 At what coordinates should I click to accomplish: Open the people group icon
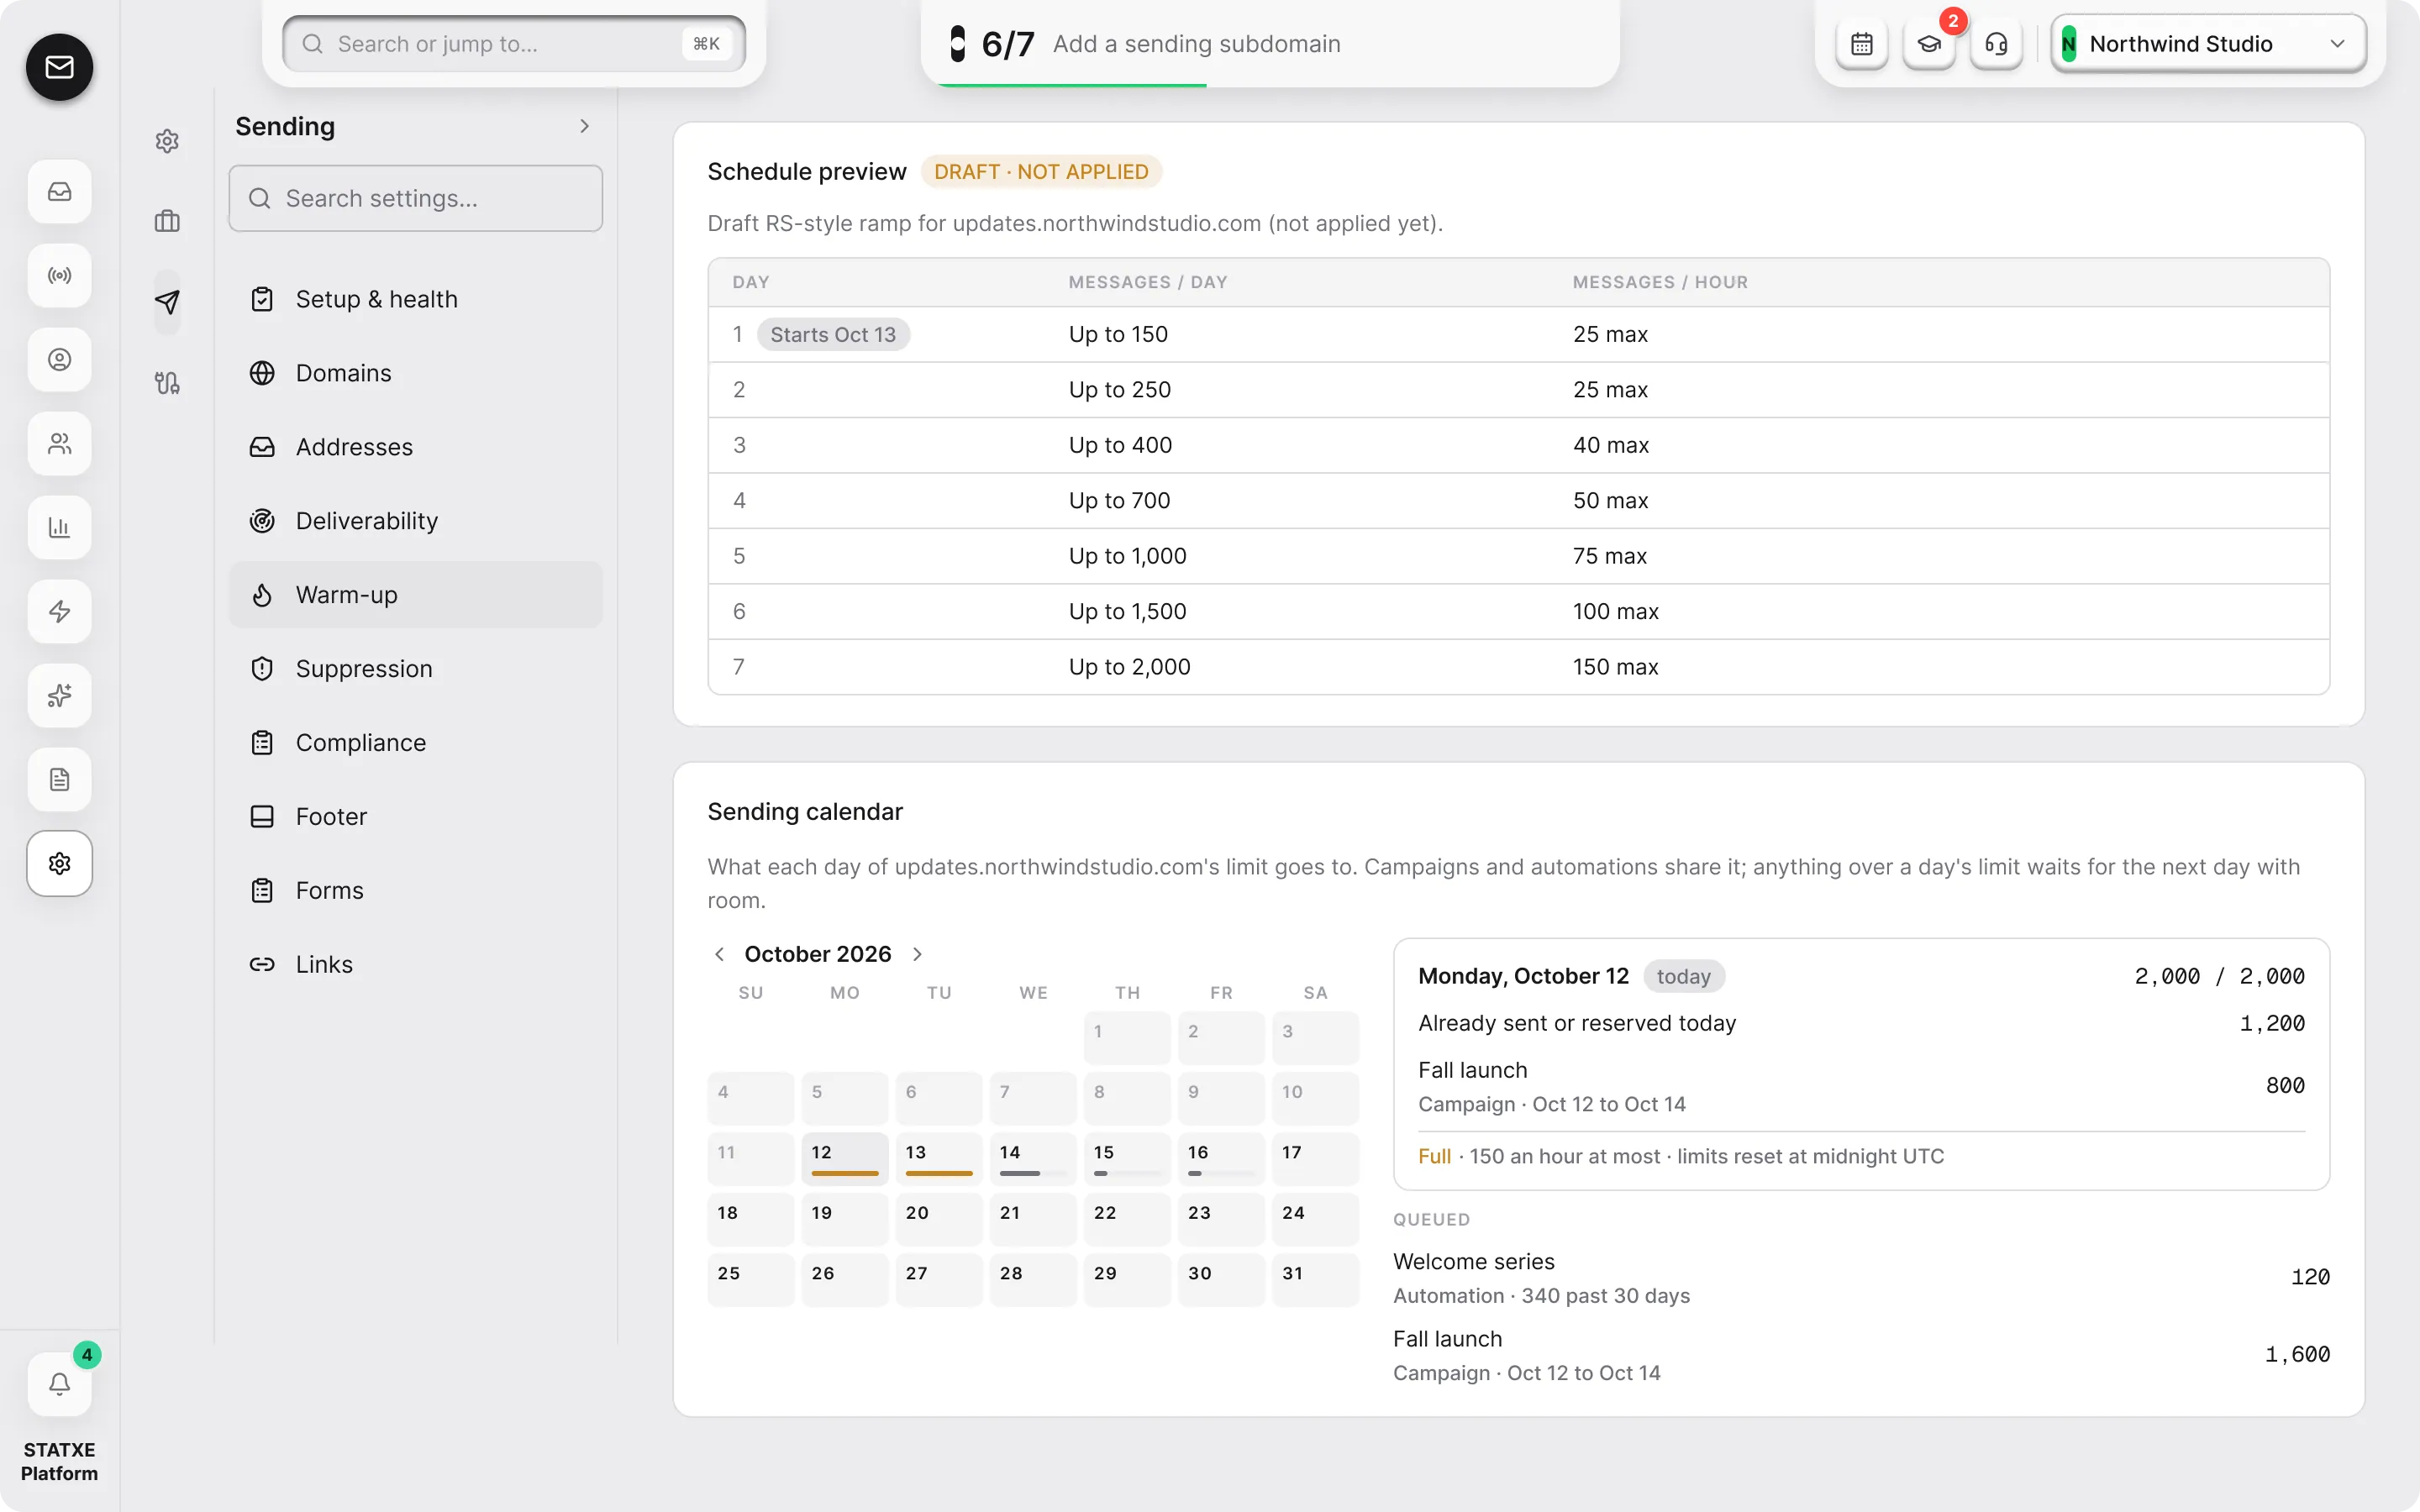59,444
